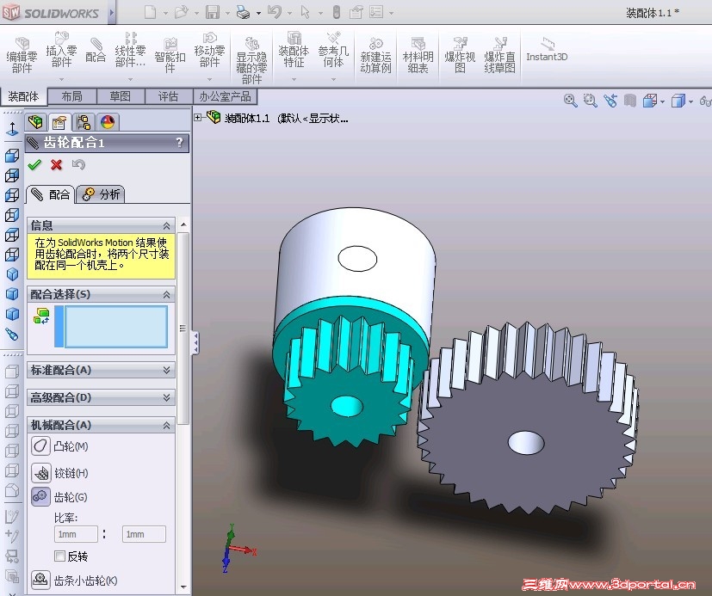Click the Save icon in title bar
Viewport: 712px width, 596px height.
coord(212,12)
